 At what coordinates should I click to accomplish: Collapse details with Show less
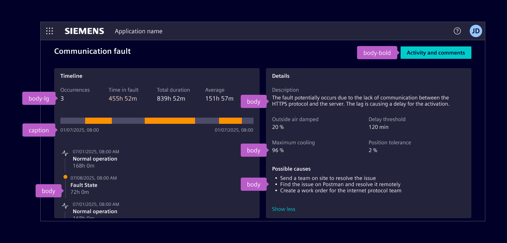pyautogui.click(x=283, y=209)
